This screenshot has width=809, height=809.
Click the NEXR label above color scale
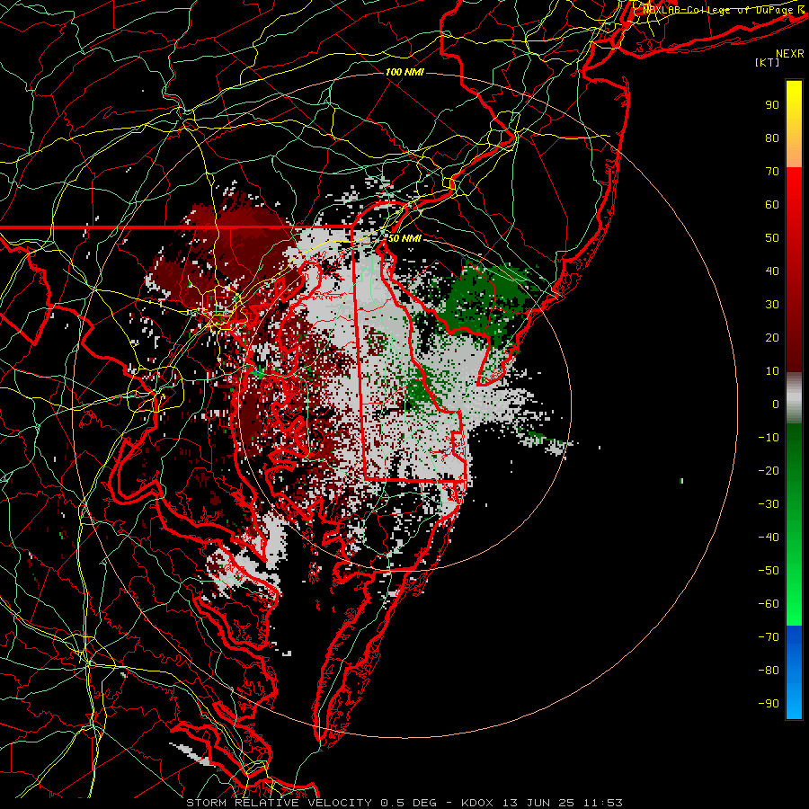(790, 54)
